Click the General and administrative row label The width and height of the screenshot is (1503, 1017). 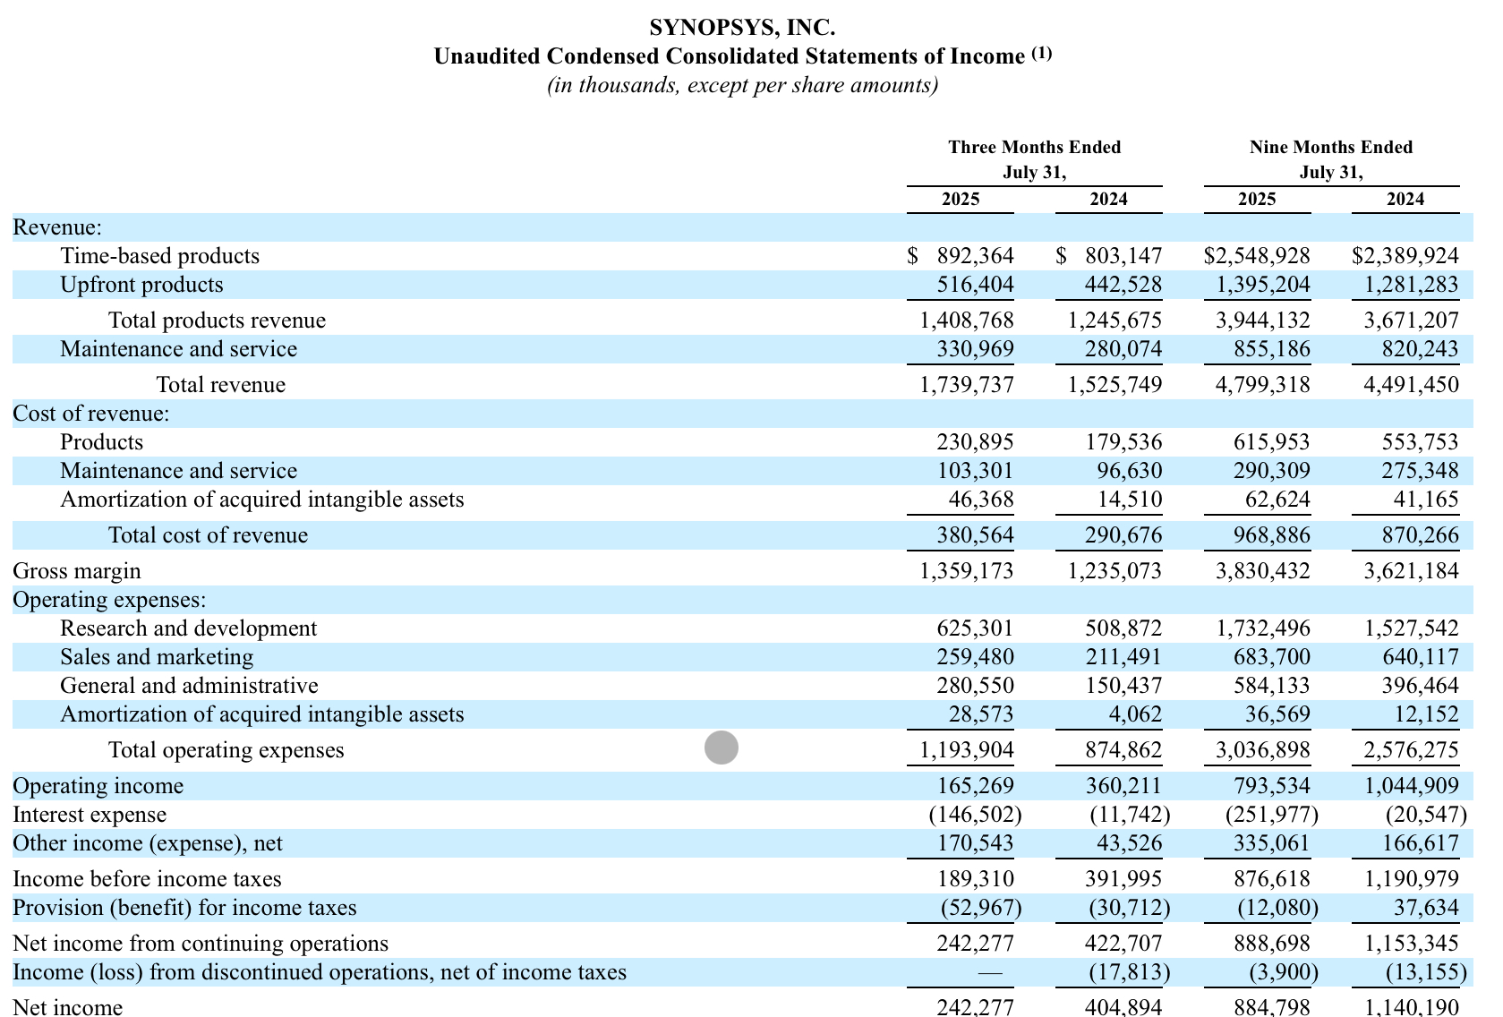(189, 686)
